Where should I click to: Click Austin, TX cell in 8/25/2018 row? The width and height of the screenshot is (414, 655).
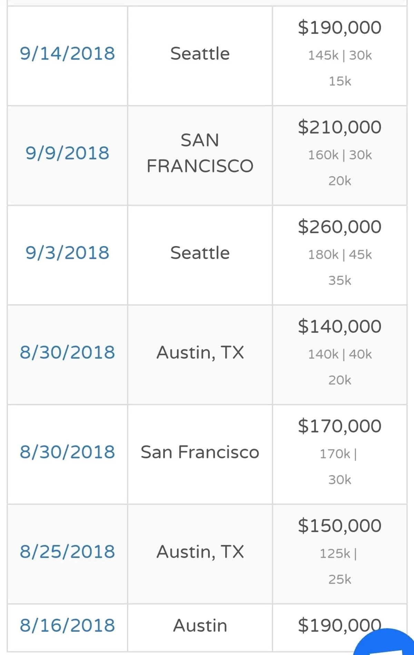click(200, 551)
